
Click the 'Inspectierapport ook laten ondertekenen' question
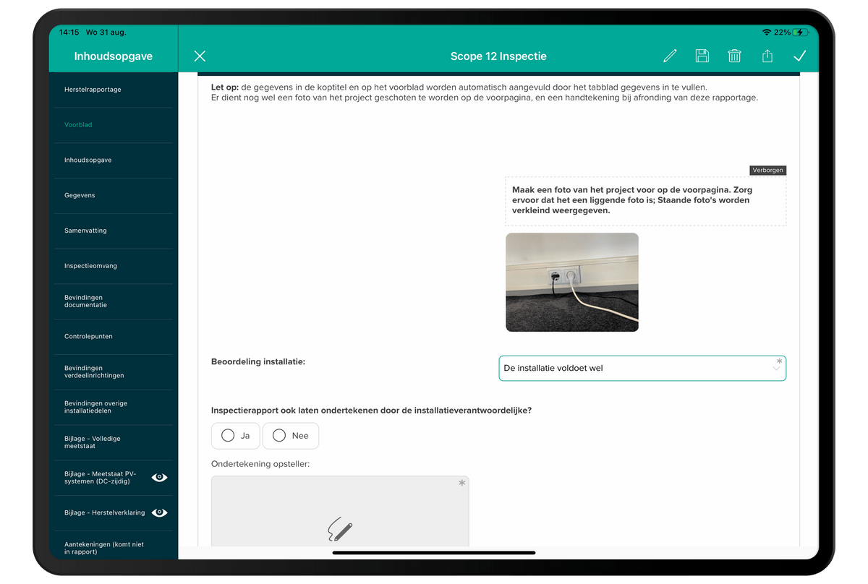point(371,411)
